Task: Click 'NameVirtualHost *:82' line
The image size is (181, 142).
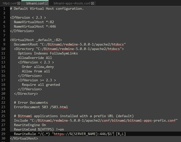Action: (34, 22)
